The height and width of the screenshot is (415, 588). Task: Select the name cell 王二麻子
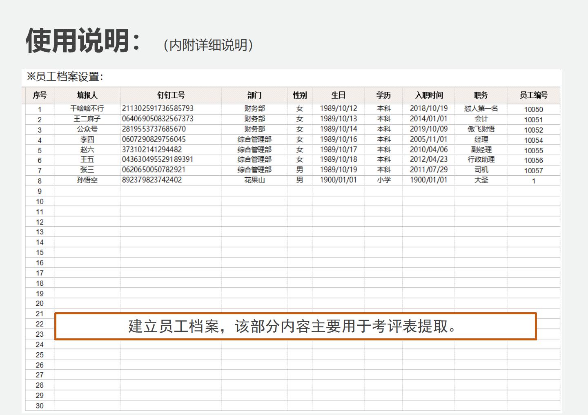pos(87,119)
